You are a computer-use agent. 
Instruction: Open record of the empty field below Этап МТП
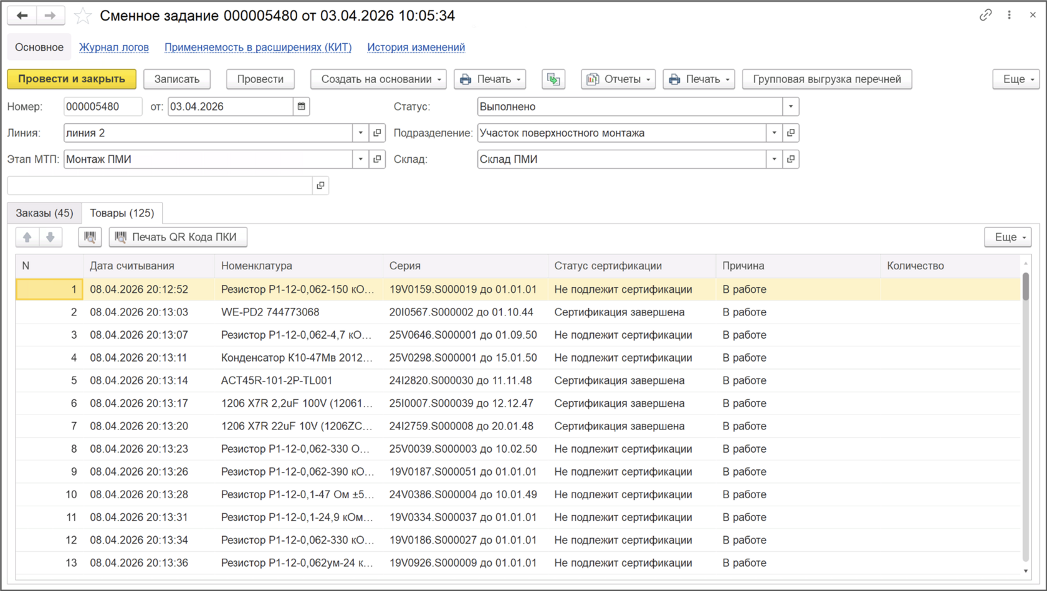(320, 185)
